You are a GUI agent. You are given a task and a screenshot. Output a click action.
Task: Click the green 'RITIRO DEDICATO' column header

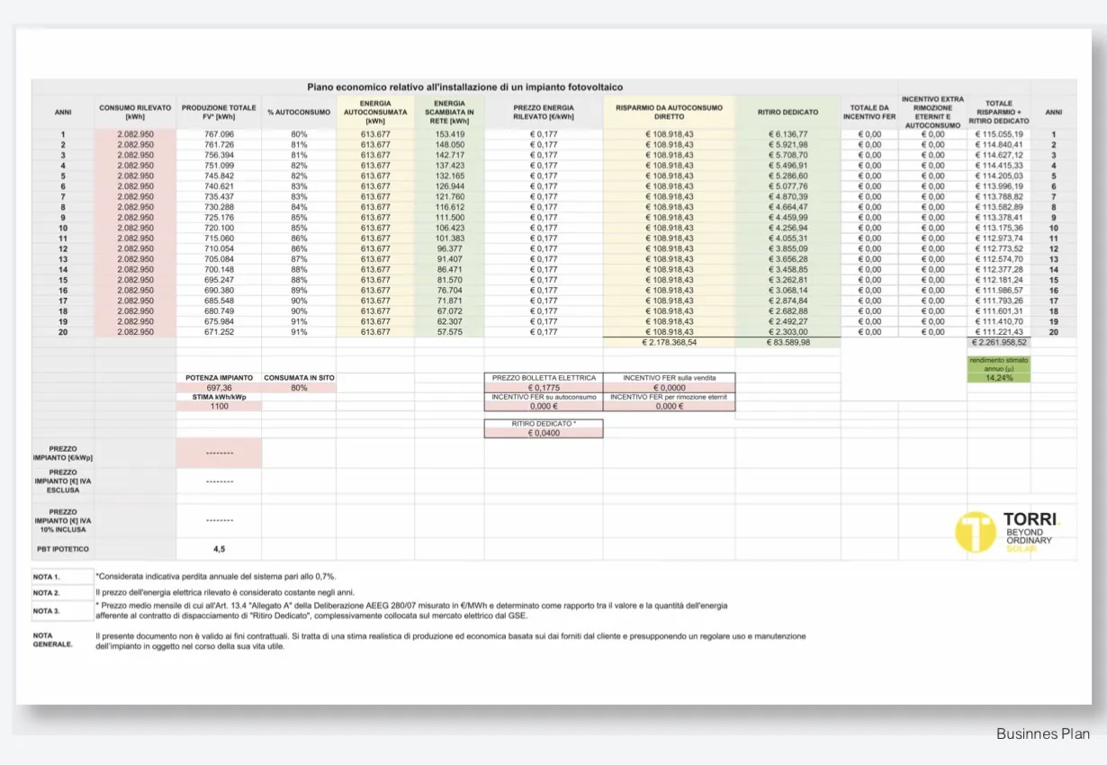point(787,112)
